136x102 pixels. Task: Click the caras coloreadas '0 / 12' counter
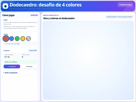click(12, 56)
